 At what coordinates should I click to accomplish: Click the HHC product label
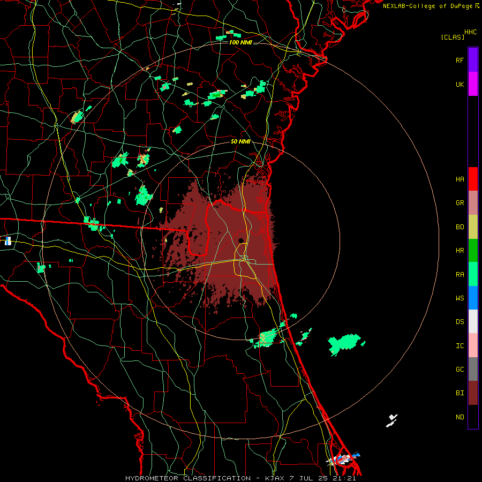point(470,32)
